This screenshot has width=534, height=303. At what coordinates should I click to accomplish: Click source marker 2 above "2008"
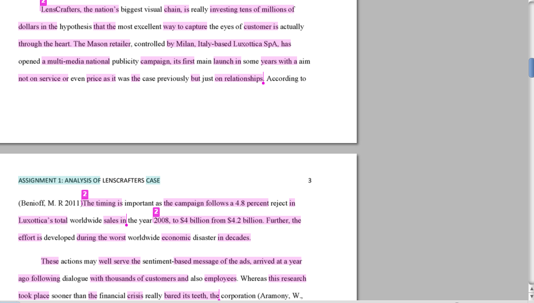[x=156, y=212]
